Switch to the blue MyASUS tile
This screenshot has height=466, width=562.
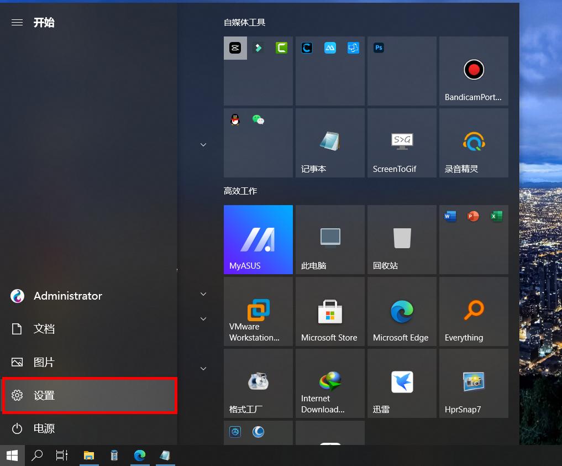tap(258, 239)
